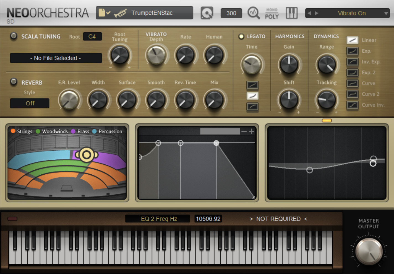Open the waveform inspect icon
394x274 pixels.
[253, 13]
